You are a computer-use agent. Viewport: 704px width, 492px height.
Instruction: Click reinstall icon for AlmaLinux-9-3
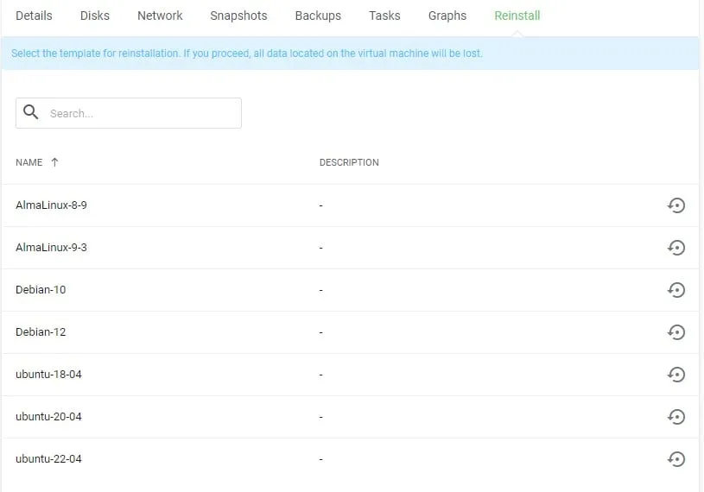[676, 248]
